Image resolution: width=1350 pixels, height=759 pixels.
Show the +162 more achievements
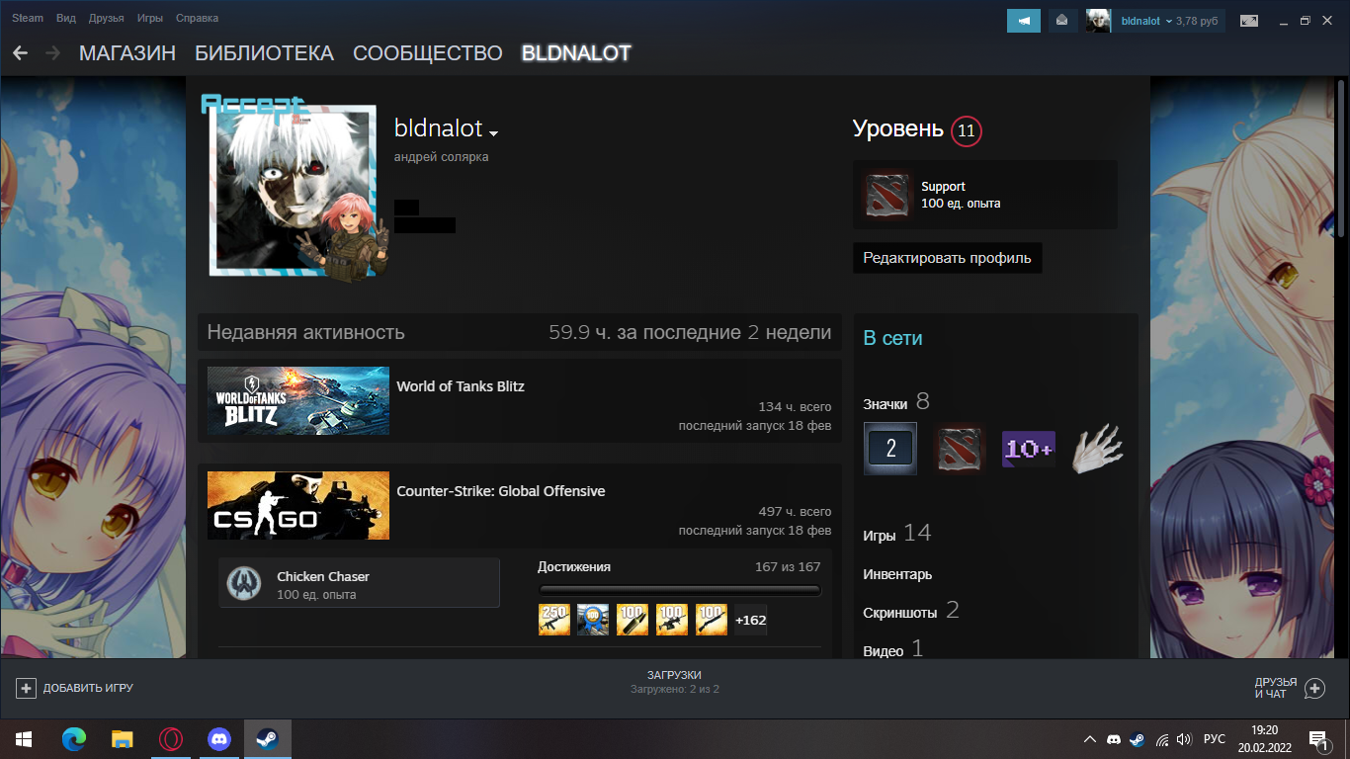[x=750, y=620]
